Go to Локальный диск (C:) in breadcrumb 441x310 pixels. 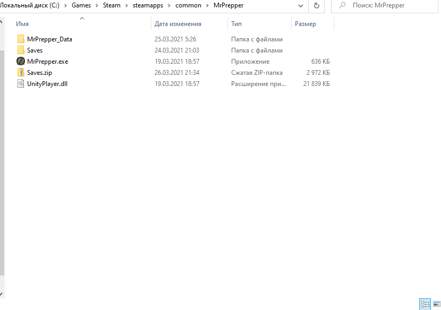tap(30, 5)
